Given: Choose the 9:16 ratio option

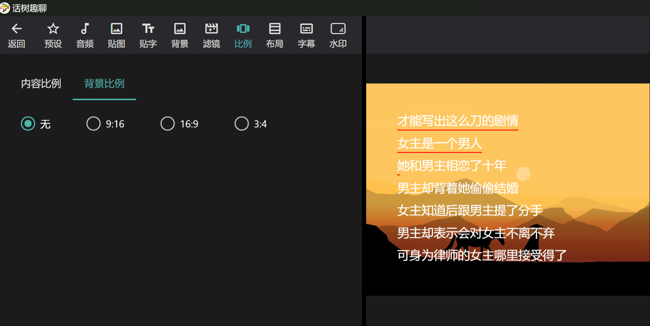Looking at the screenshot, I should (x=94, y=124).
